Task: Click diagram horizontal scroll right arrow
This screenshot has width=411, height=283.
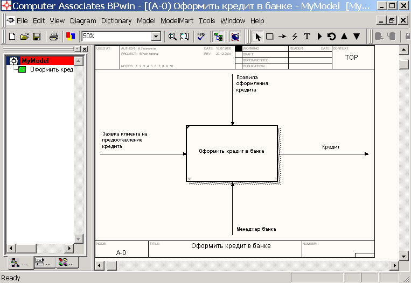Action: point(394,265)
